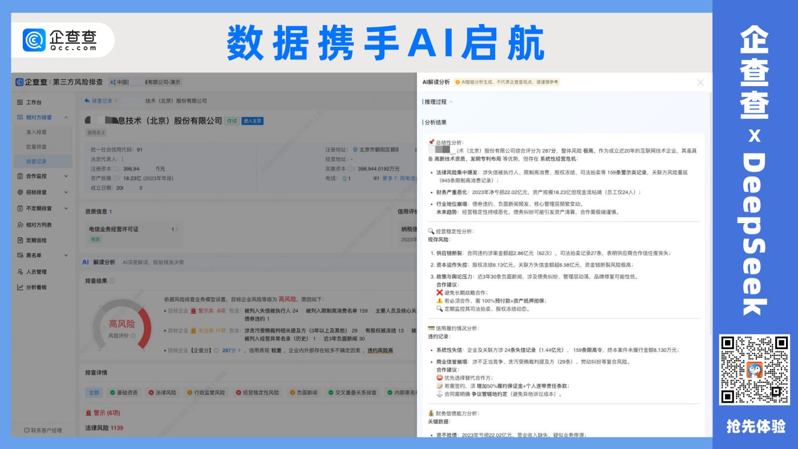Click the 企查查 logo in app header

(x=31, y=82)
